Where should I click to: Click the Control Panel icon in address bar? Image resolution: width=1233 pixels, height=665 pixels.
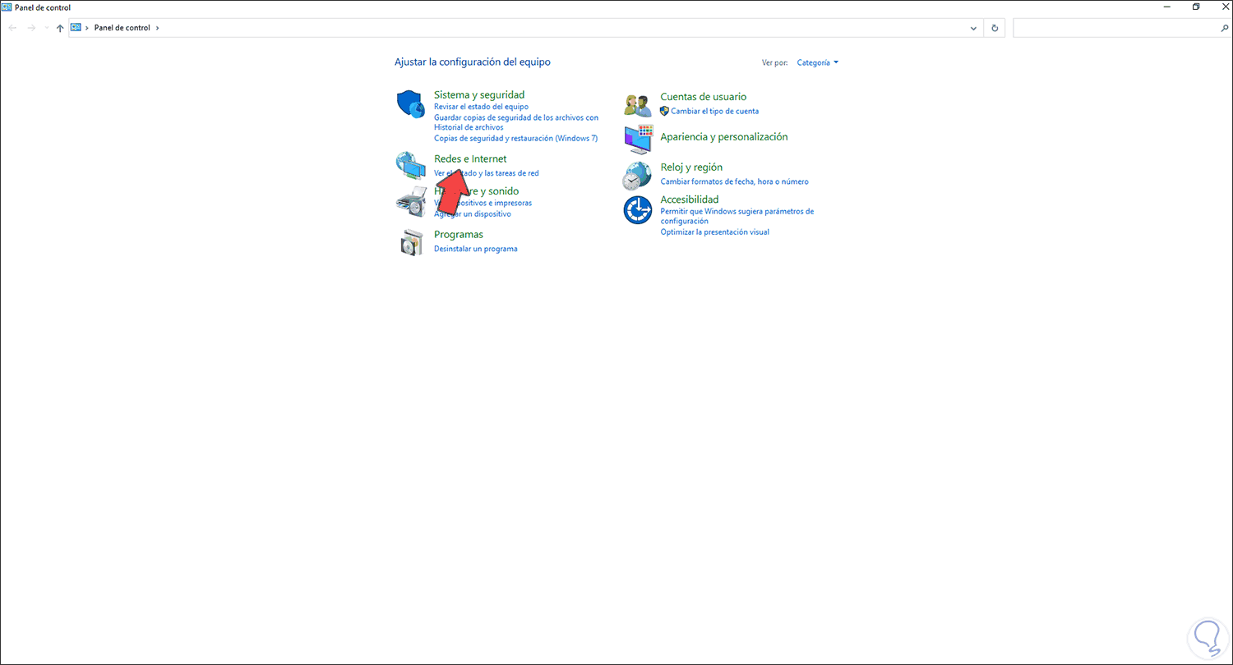coord(76,28)
